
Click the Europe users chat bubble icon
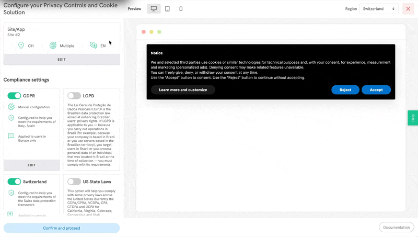(x=11, y=137)
